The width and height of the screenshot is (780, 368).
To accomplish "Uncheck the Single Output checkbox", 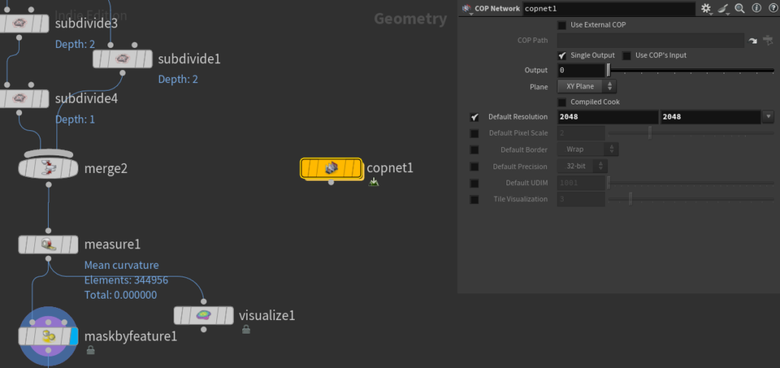I will pos(562,56).
